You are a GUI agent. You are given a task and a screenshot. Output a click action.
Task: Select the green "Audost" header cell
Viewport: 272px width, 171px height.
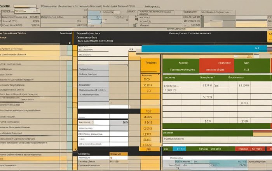[x=181, y=63]
